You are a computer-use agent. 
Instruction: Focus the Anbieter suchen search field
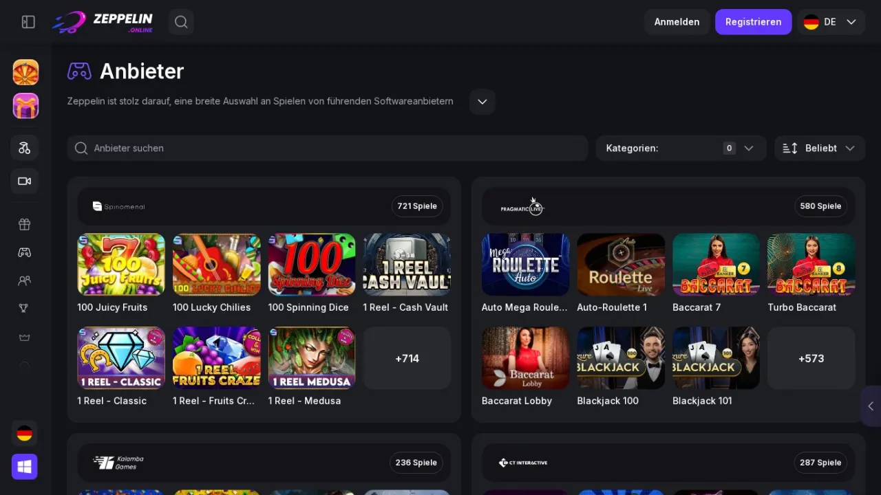point(328,148)
